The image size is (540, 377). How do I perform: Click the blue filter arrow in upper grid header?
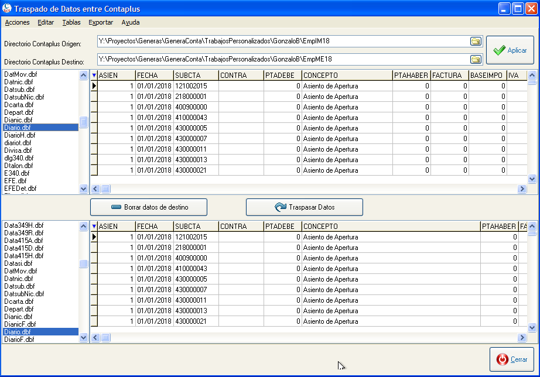pos(94,76)
